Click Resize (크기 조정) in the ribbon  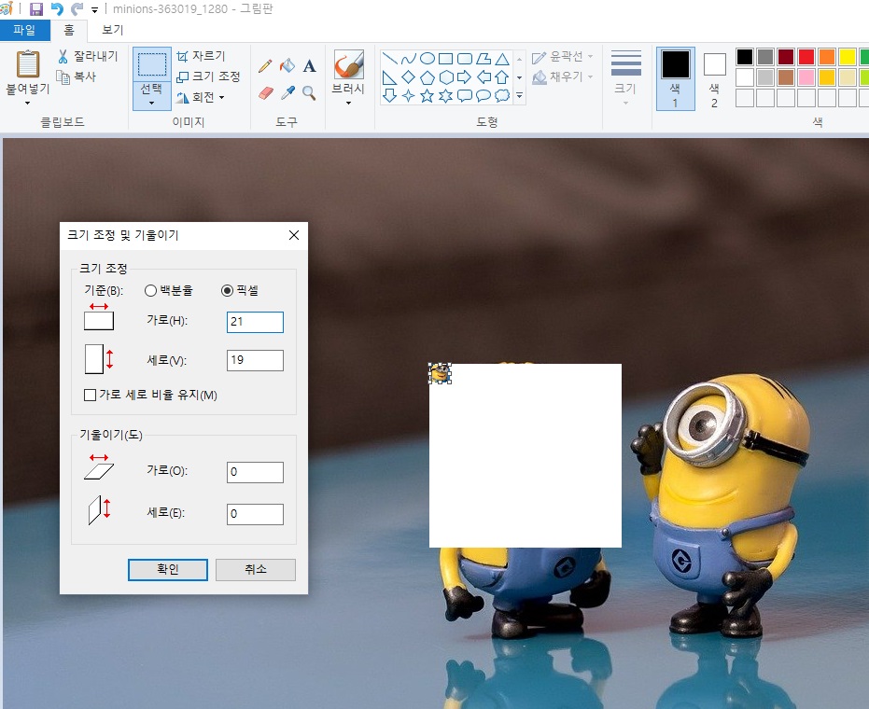pyautogui.click(x=208, y=76)
